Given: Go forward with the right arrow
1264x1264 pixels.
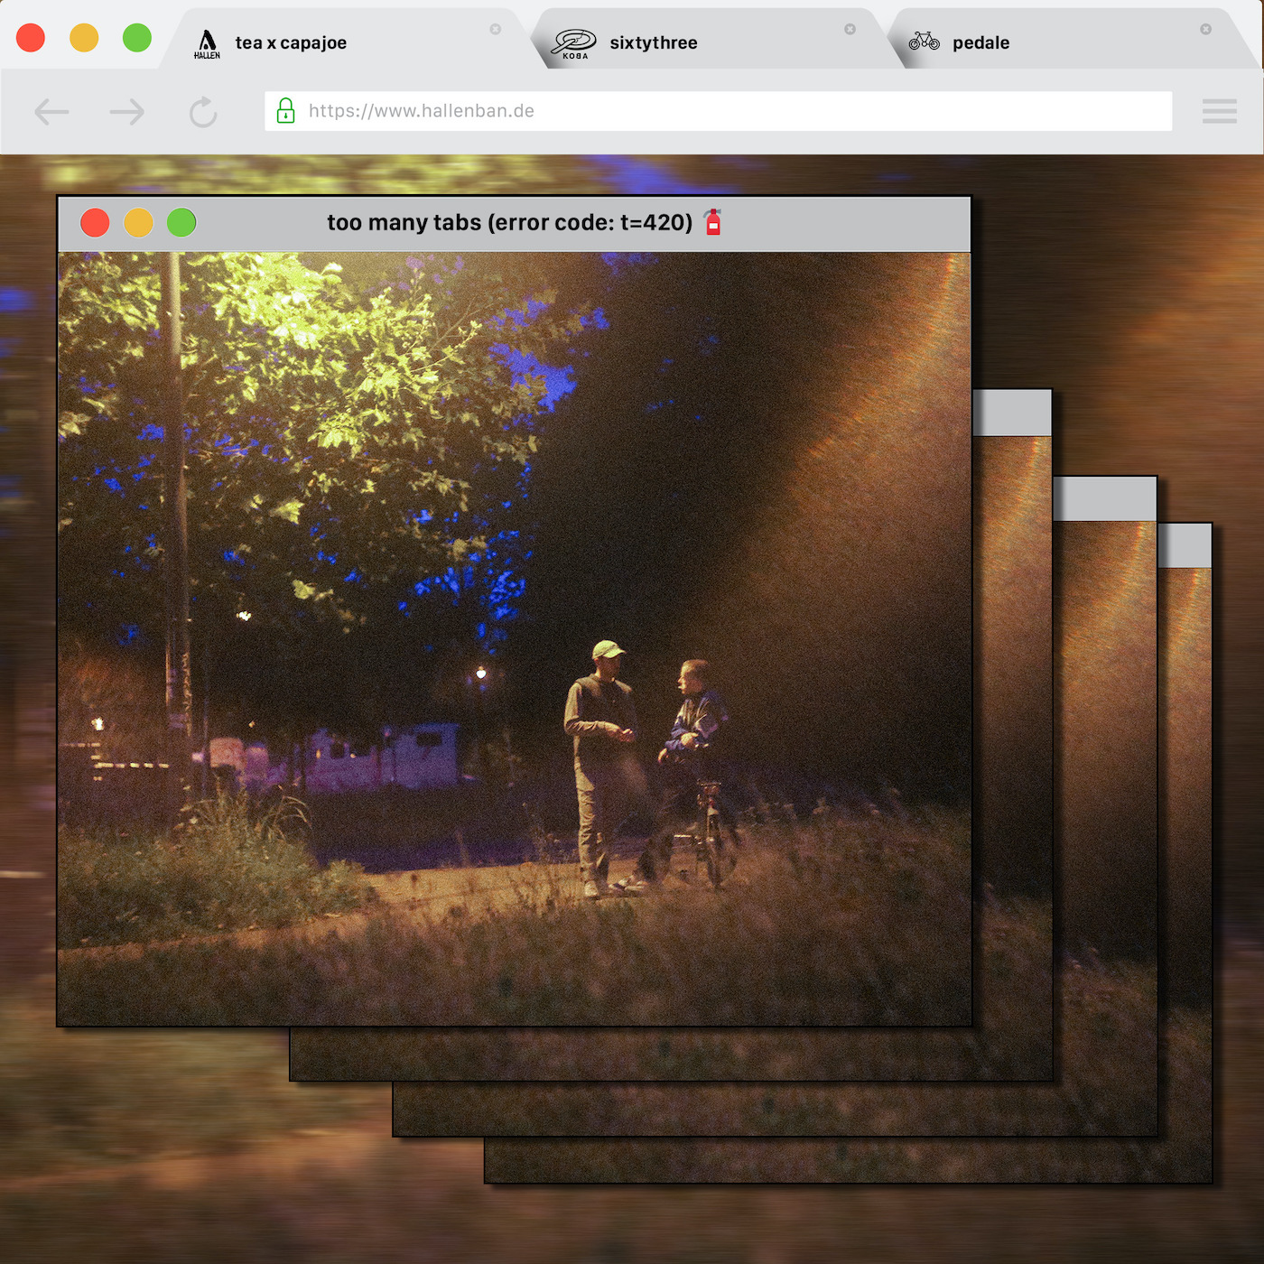Looking at the screenshot, I should click(x=127, y=112).
